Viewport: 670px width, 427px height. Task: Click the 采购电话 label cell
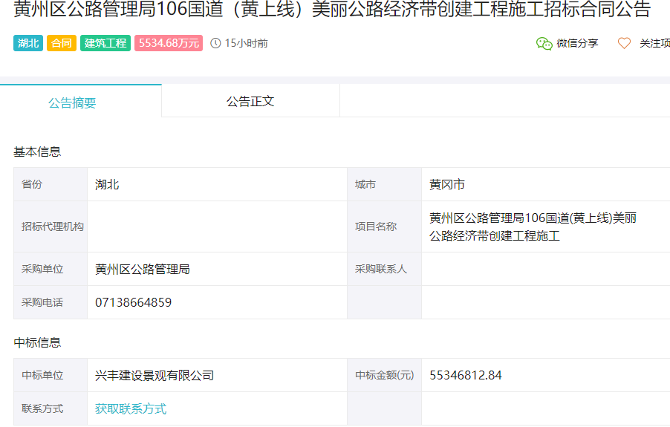click(51, 302)
